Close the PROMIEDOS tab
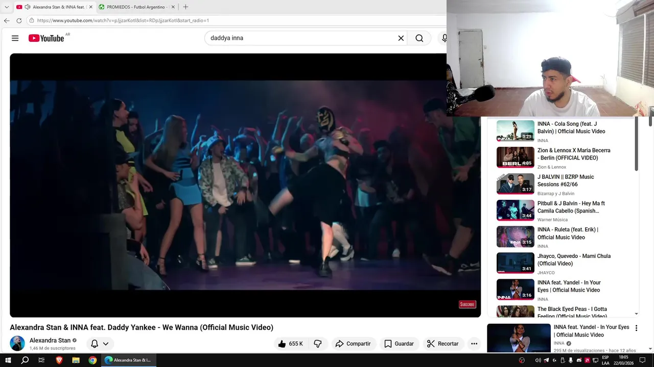The width and height of the screenshot is (654, 367). click(173, 7)
